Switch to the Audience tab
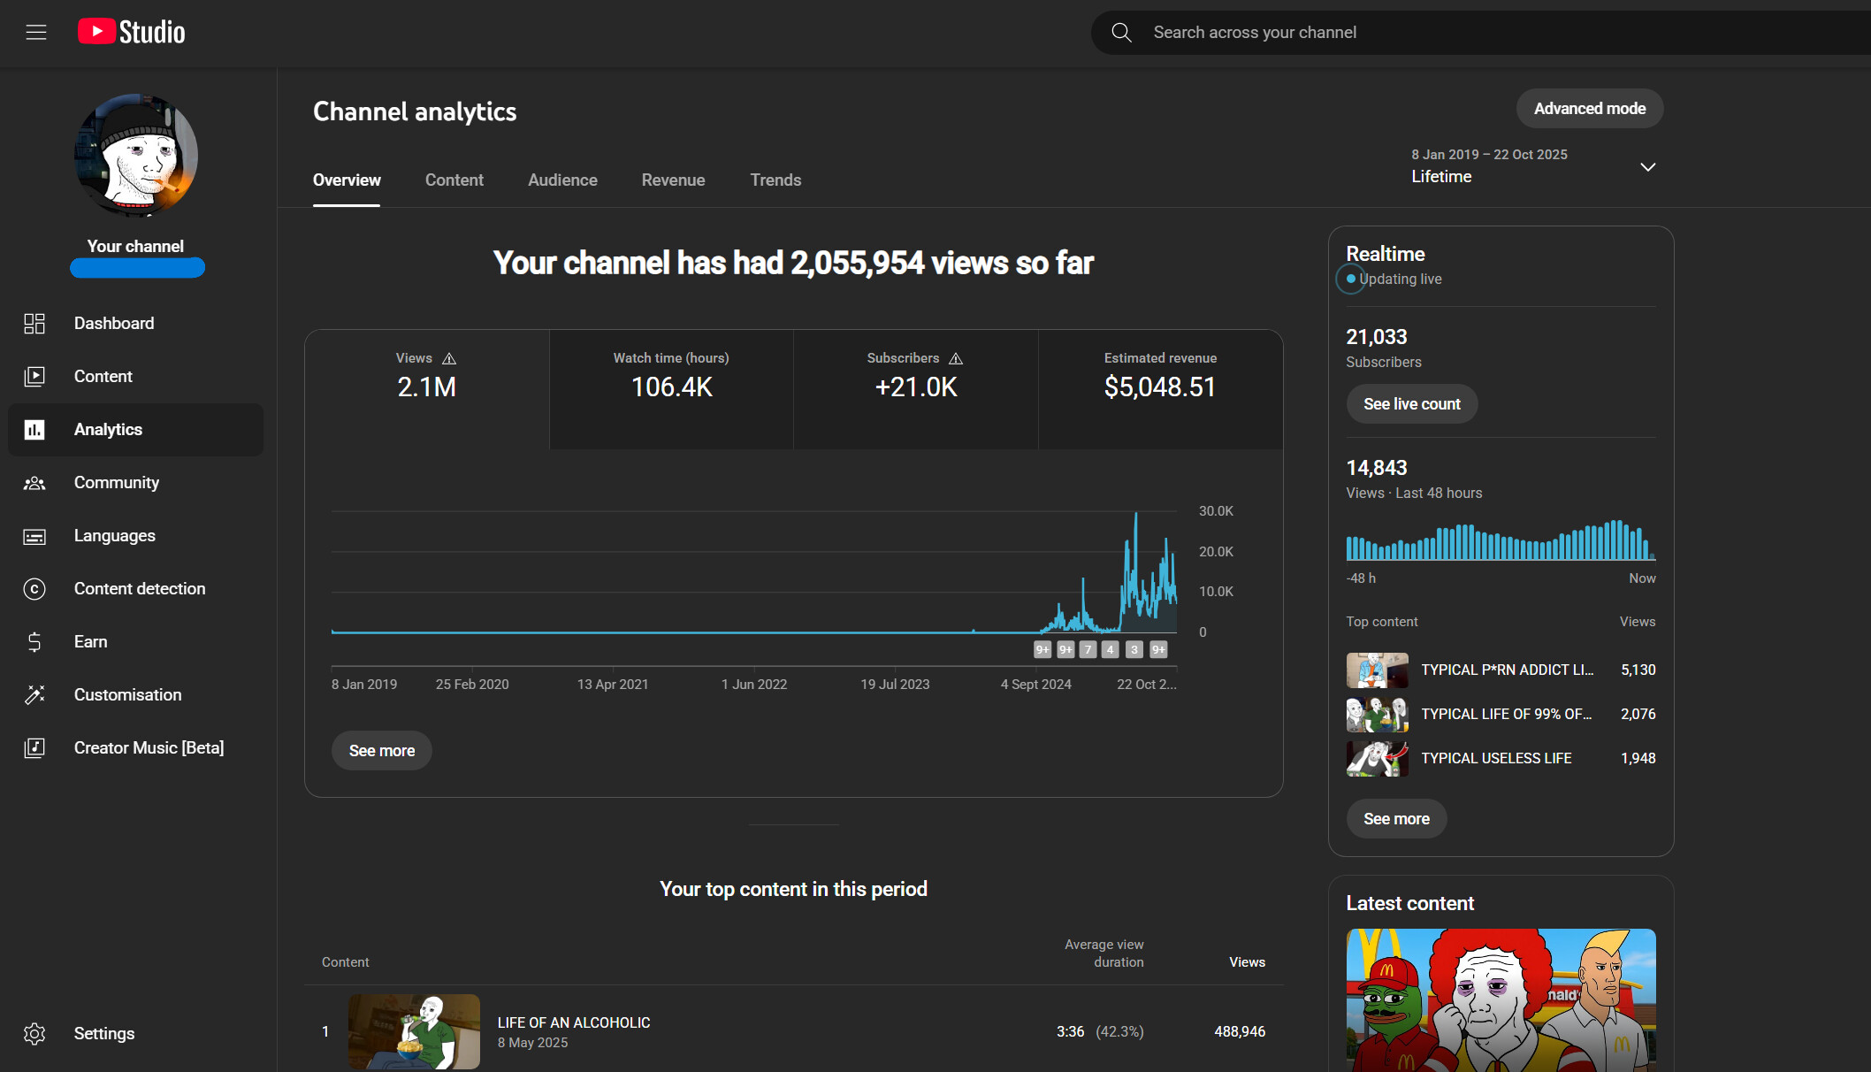The width and height of the screenshot is (1871, 1072). (562, 180)
